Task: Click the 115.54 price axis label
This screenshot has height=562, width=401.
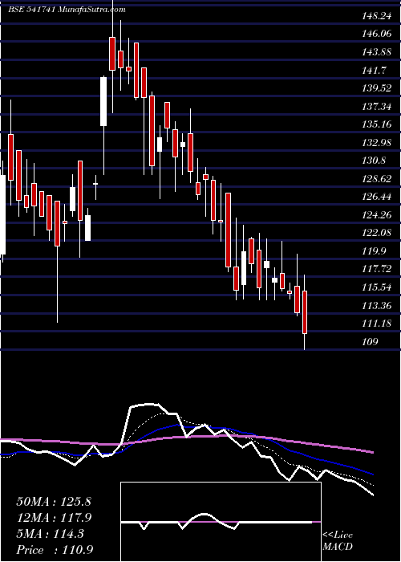Action: click(375, 287)
